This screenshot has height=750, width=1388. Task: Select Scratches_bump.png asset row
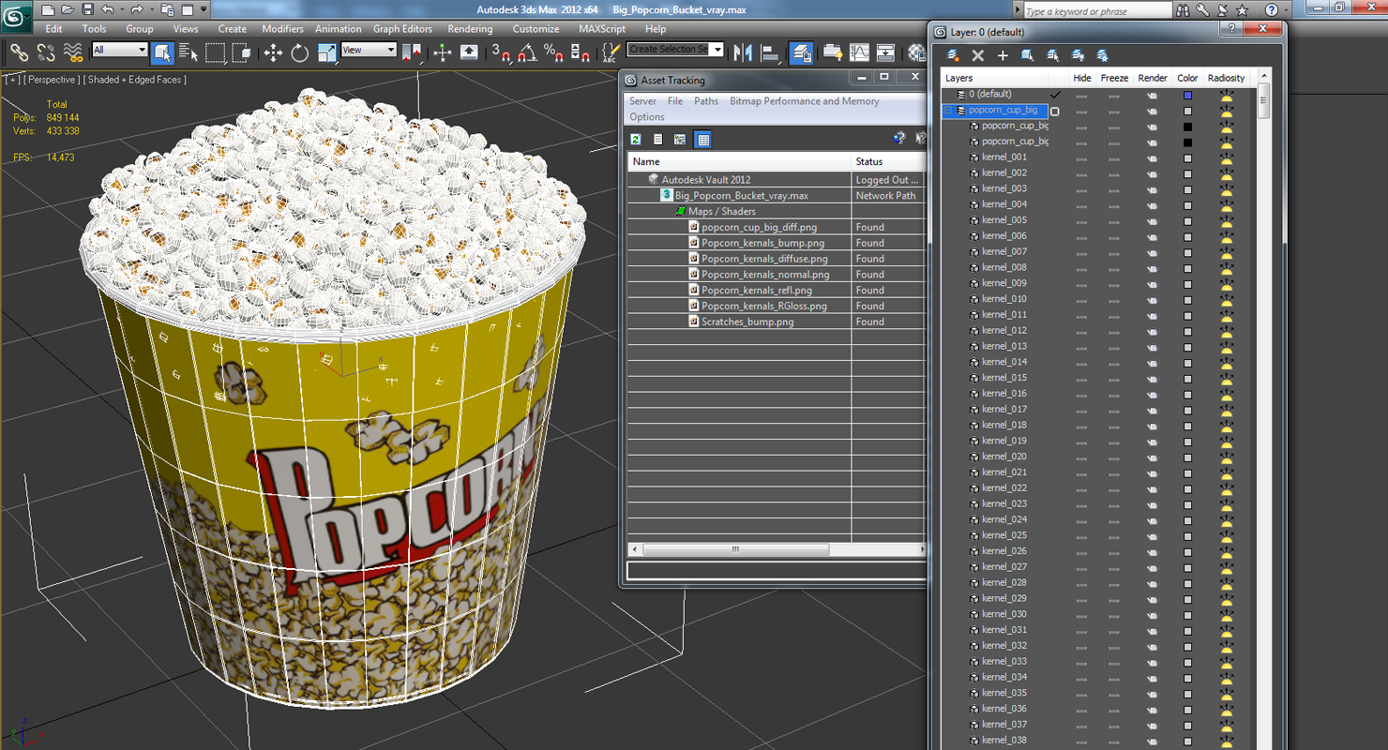747,322
